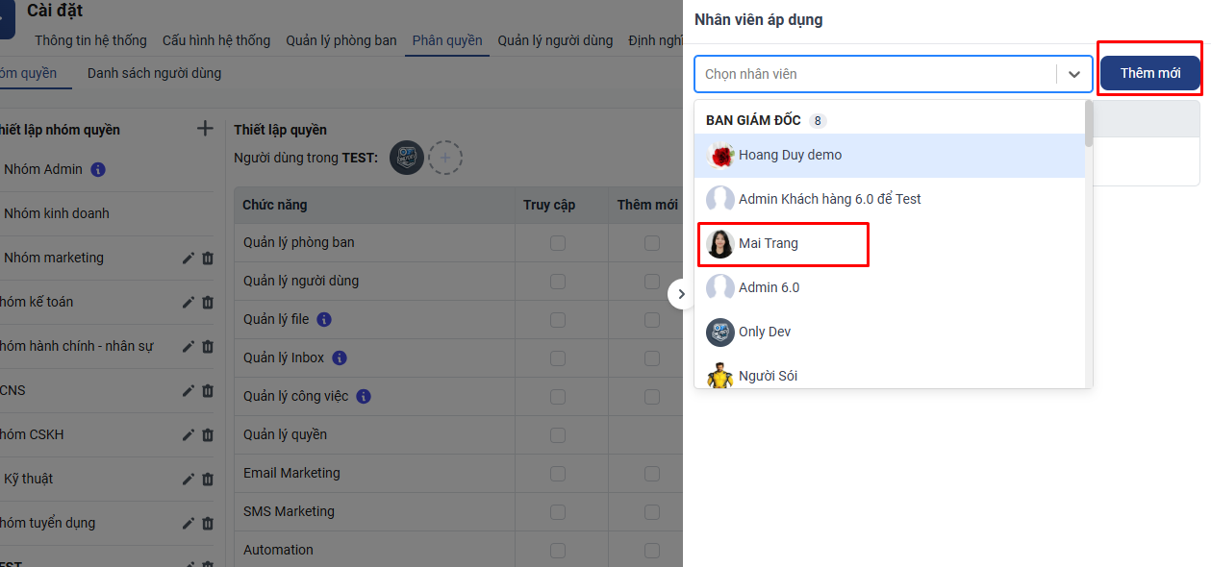Check Truy cập box for Quản lý phòng ban

558,243
